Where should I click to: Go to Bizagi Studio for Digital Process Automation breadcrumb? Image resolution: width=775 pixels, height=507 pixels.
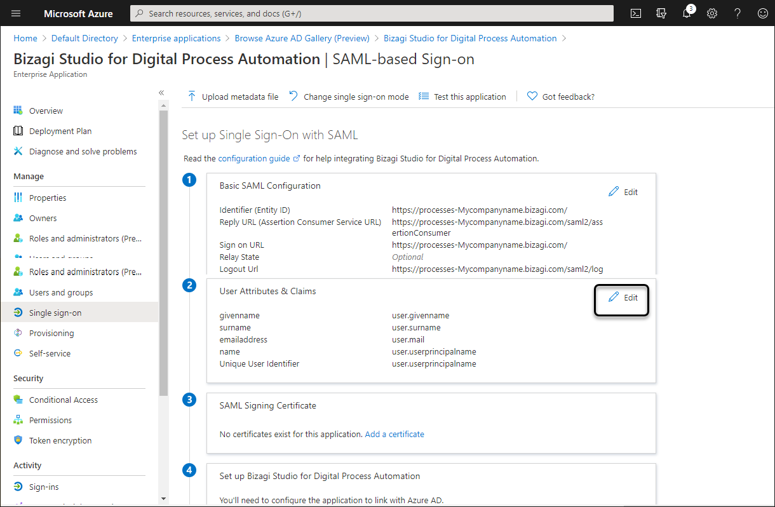470,38
